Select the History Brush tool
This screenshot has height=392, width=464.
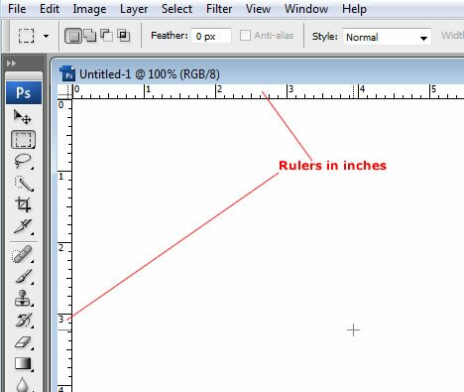pyautogui.click(x=24, y=321)
